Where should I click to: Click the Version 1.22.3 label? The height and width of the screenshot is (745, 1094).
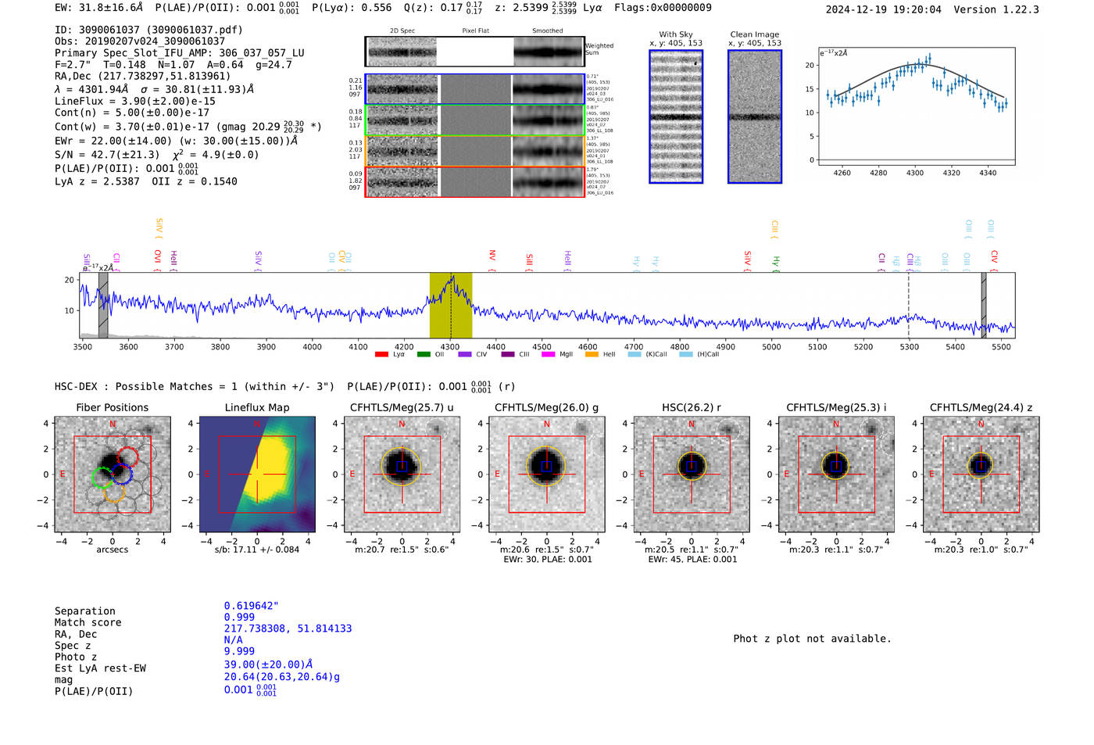(x=996, y=9)
